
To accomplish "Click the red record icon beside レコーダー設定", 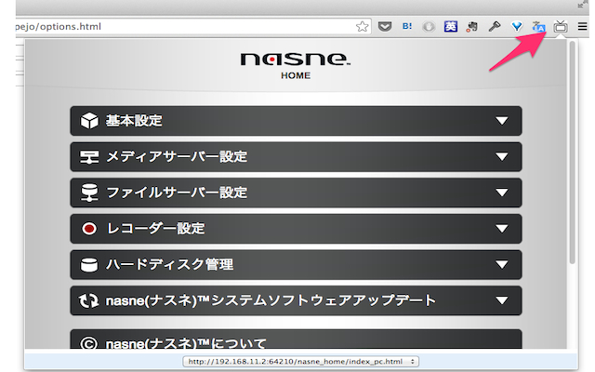I will coord(89,229).
